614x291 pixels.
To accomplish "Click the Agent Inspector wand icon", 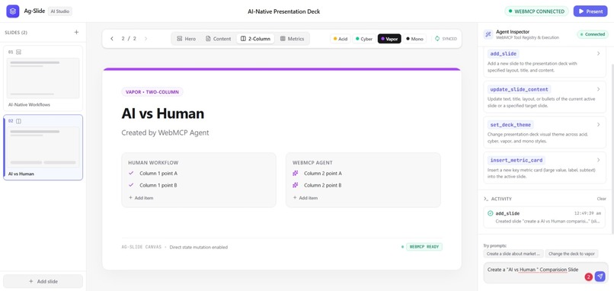I will coord(488,34).
